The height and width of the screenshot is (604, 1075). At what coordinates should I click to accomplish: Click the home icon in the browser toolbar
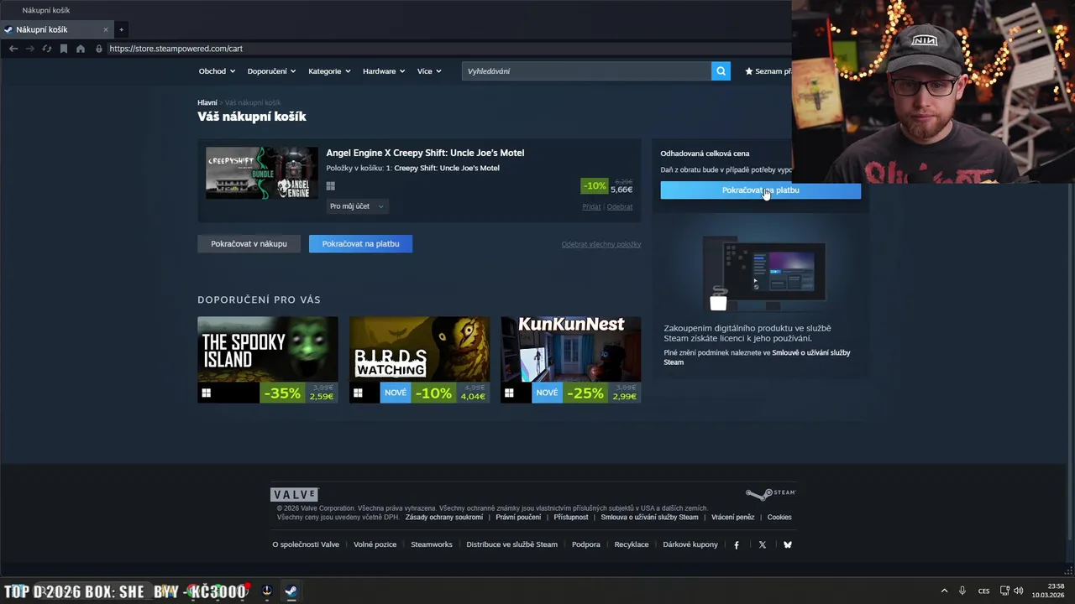point(81,49)
